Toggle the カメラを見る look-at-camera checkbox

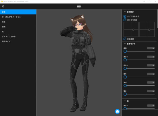[x=125, y=20]
